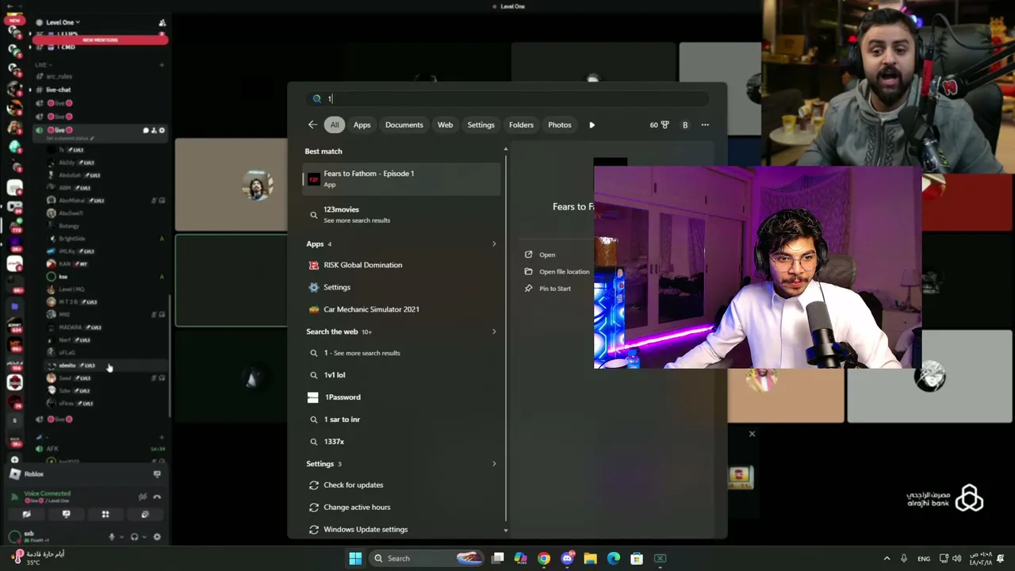Share your screen in Discord

coord(66,515)
